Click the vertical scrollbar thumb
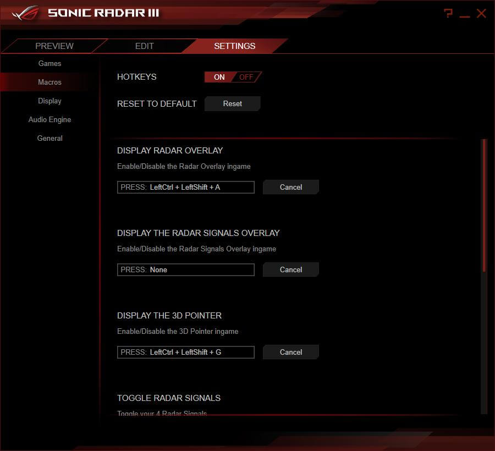 (x=484, y=205)
